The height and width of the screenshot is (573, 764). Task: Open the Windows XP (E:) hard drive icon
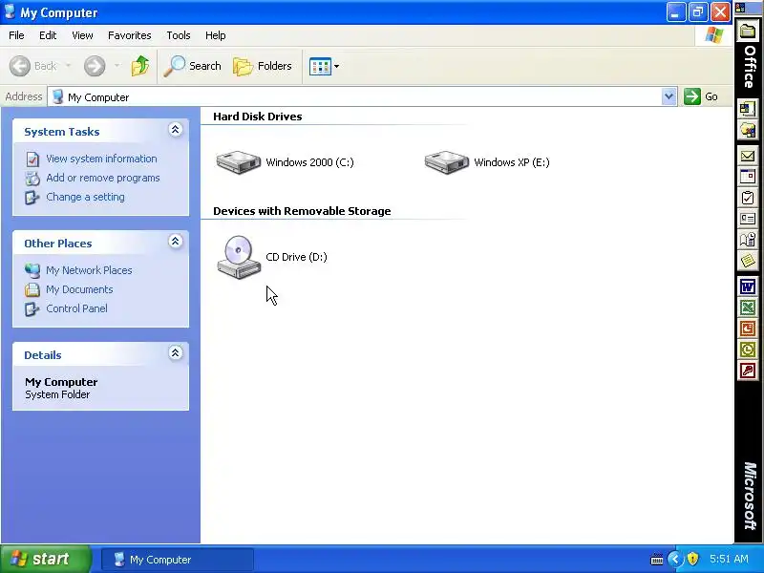(x=447, y=162)
